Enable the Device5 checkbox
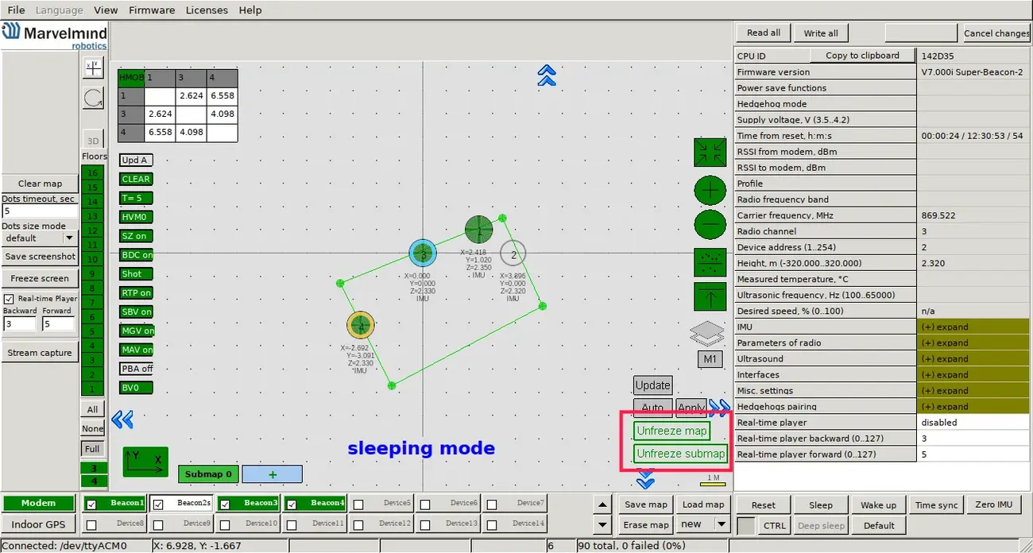Image resolution: width=1033 pixels, height=553 pixels. click(358, 504)
